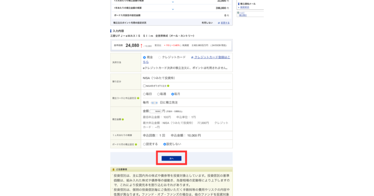This screenshot has height=196, width=374.
Task: Open help icon beside NISA枠ぎりぎり注文
Action: click(168, 86)
